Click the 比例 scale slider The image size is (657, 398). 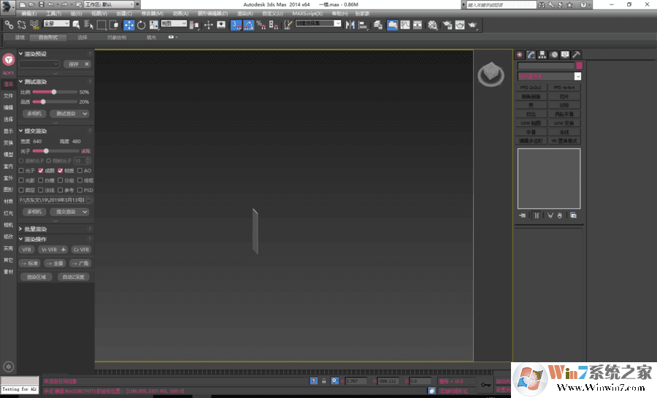point(54,92)
